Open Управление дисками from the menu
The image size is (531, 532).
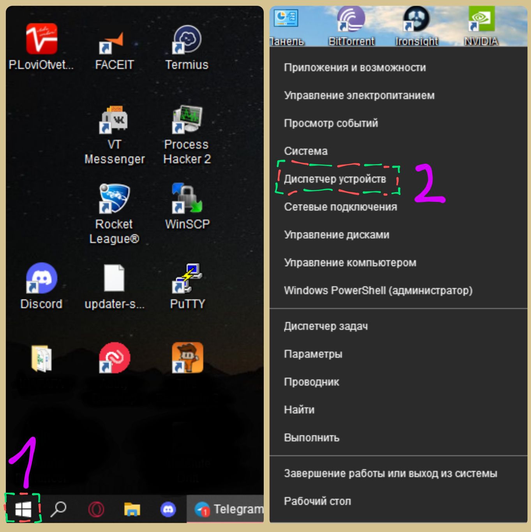coord(337,235)
